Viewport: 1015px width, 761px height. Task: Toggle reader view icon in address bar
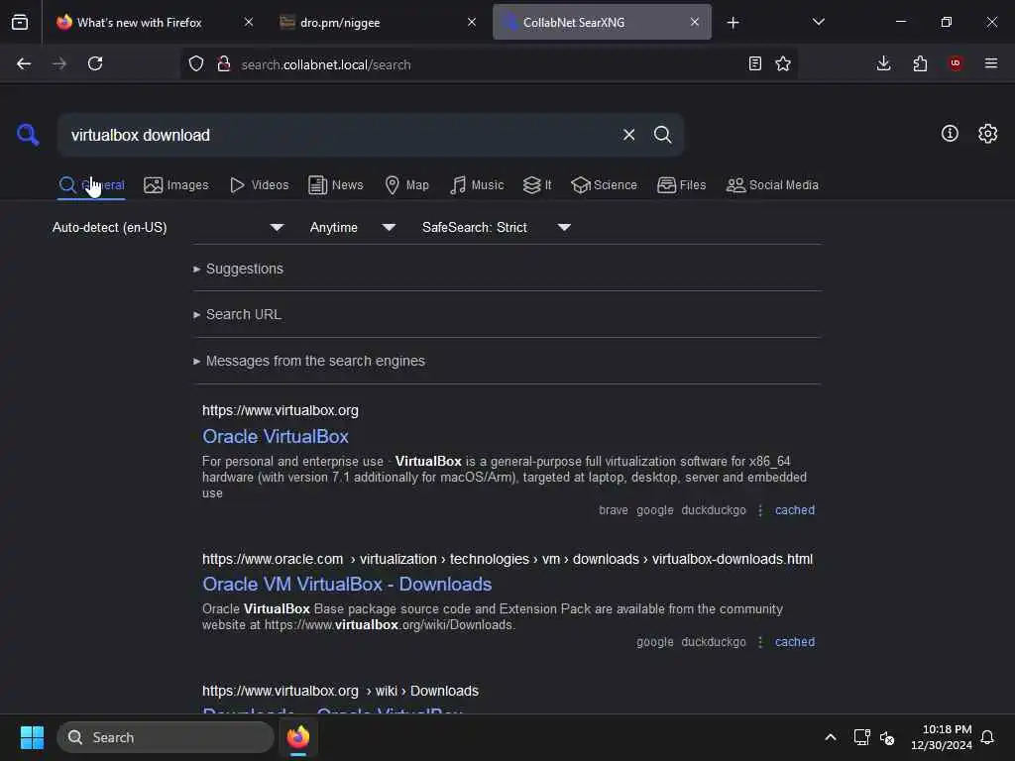(754, 63)
